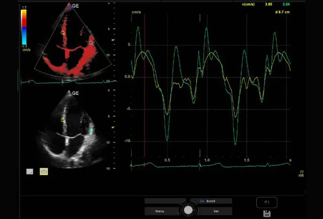Click the GE probe marker atop color sector
323x219 pixels.
pos(69,7)
